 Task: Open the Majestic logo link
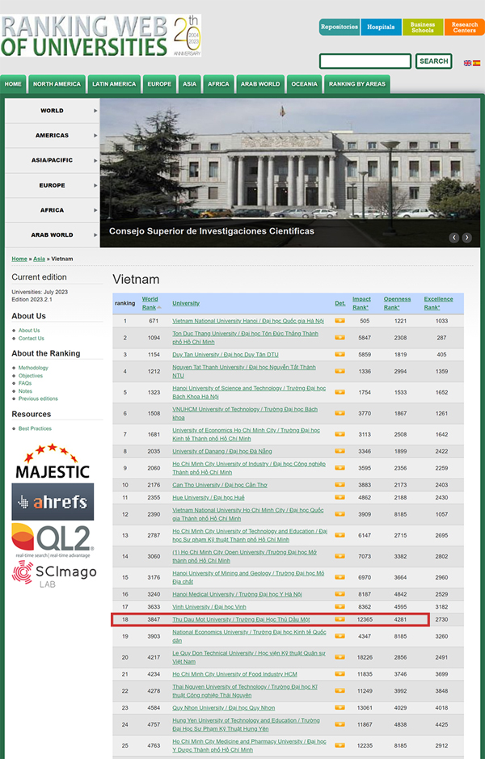(x=52, y=461)
